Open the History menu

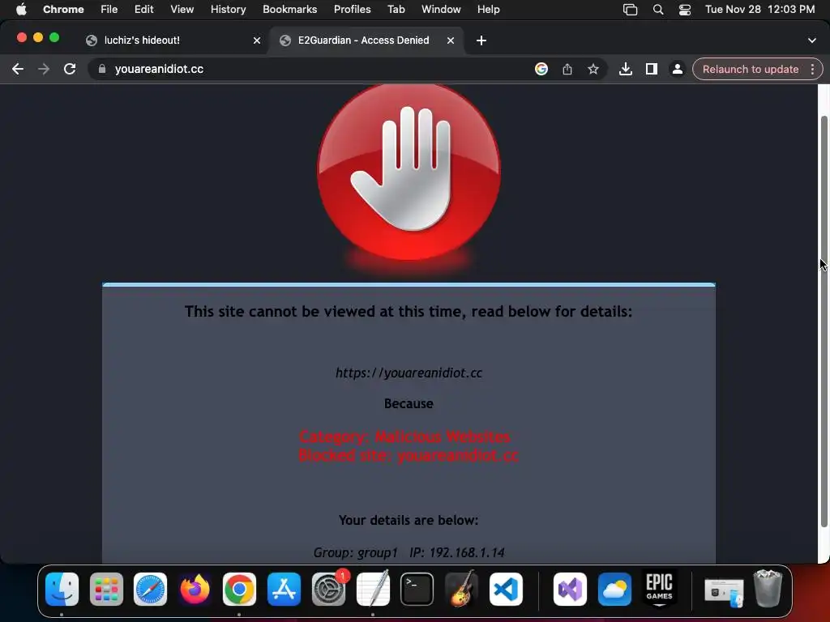[x=228, y=10]
